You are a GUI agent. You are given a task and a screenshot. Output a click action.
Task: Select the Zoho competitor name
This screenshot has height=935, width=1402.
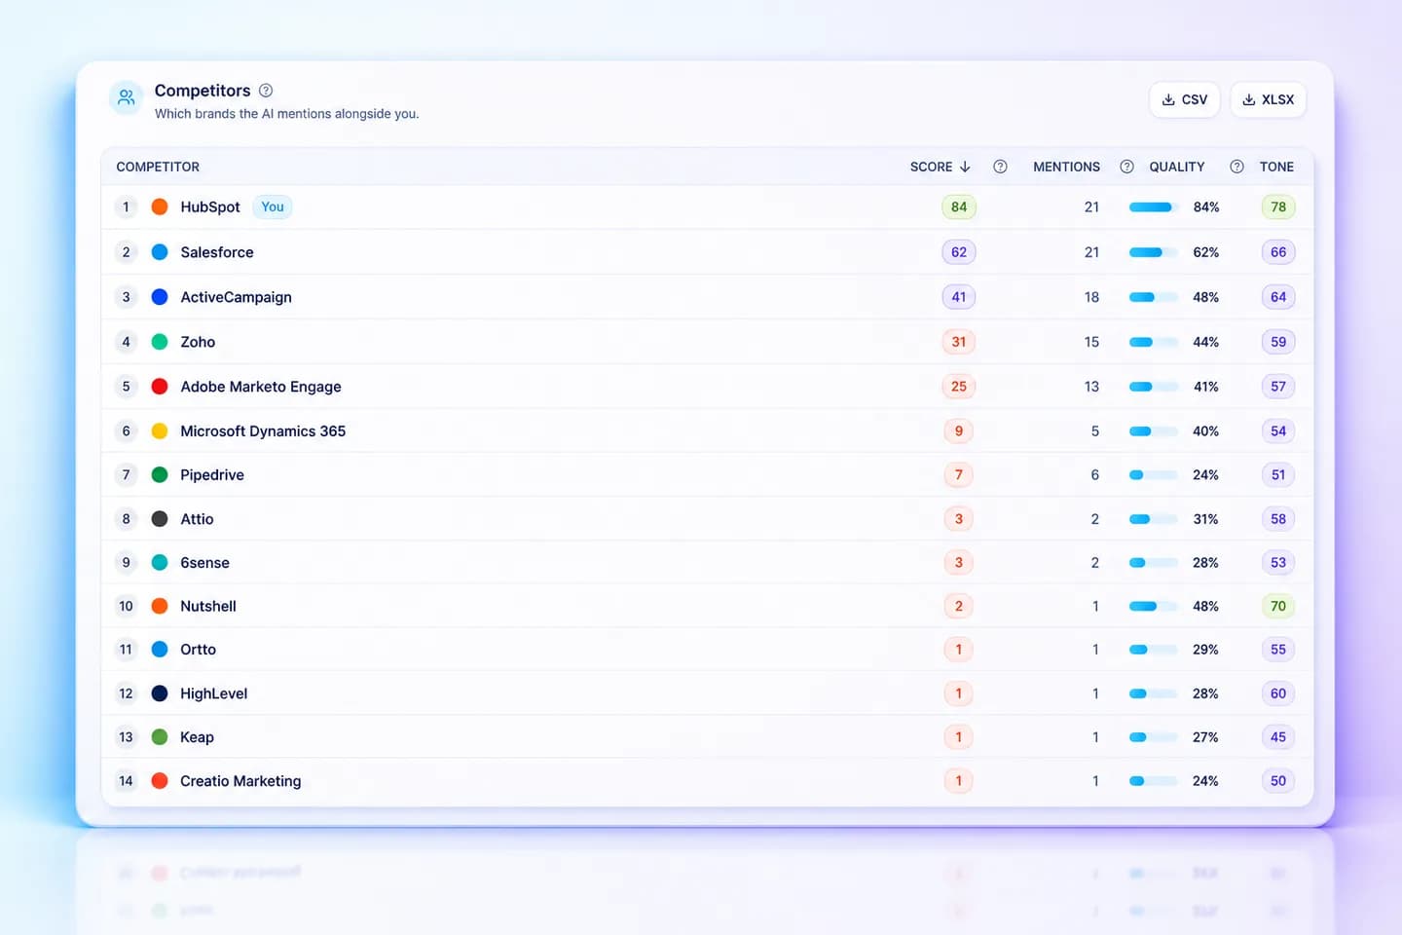click(x=198, y=342)
